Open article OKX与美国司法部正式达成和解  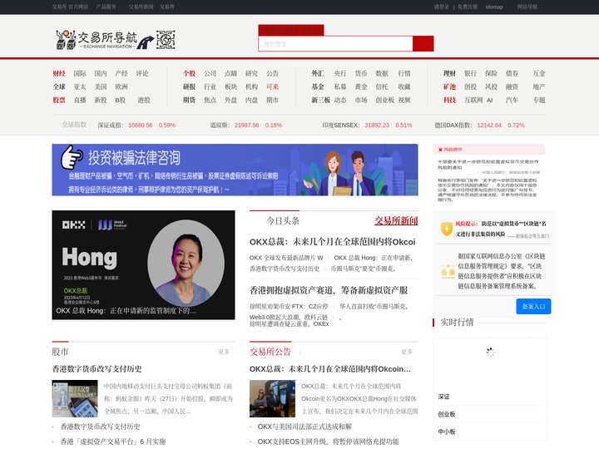coord(304,427)
